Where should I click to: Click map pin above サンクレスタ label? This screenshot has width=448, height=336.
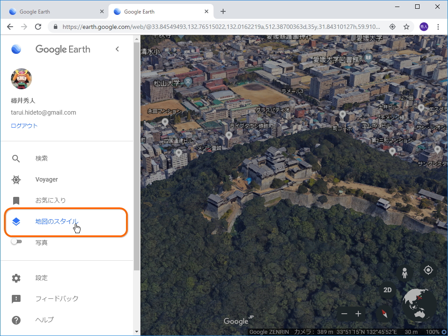[437, 150]
